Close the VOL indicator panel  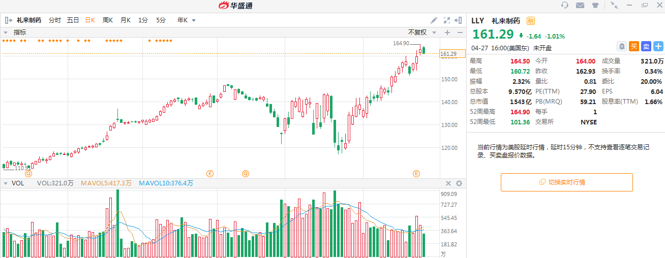pyautogui.click(x=448, y=183)
